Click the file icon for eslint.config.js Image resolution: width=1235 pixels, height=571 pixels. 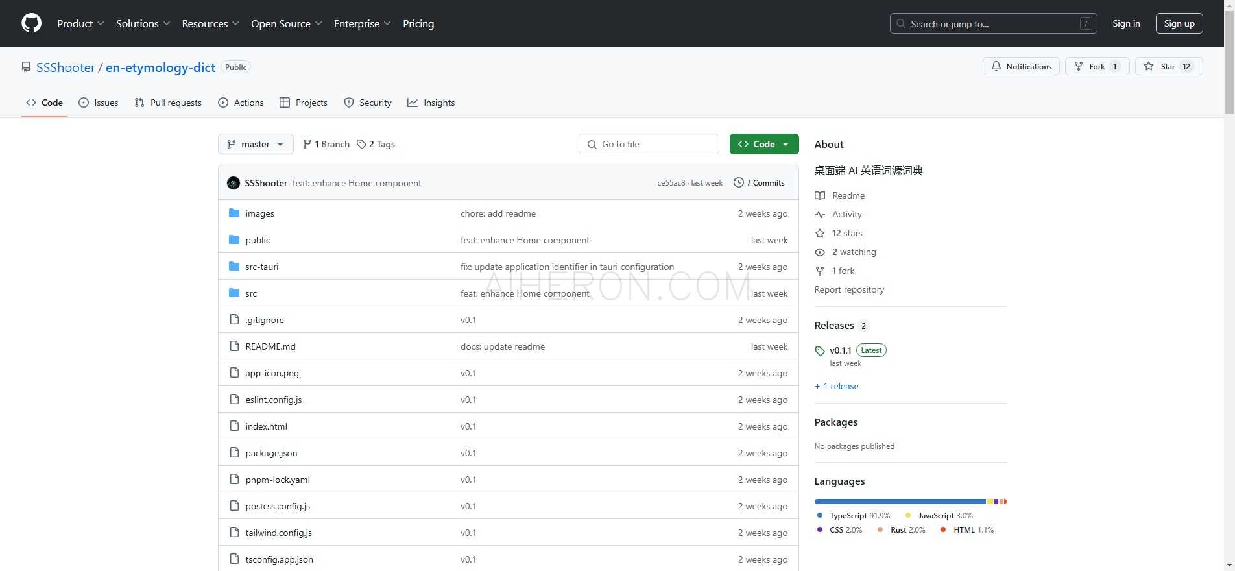[x=234, y=400]
